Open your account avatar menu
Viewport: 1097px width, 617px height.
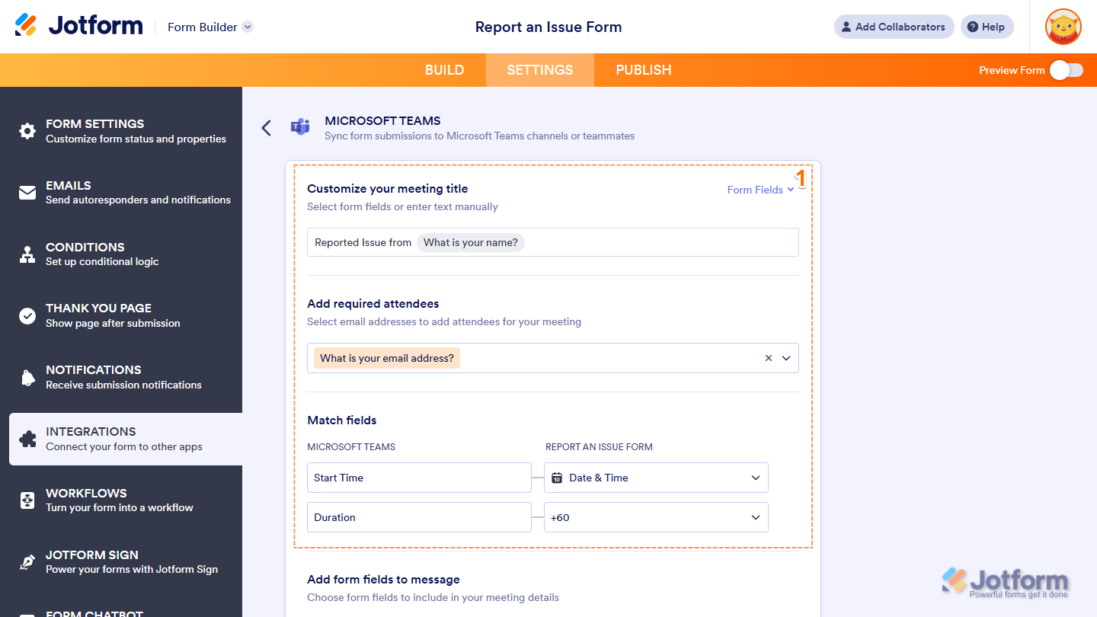(x=1063, y=27)
